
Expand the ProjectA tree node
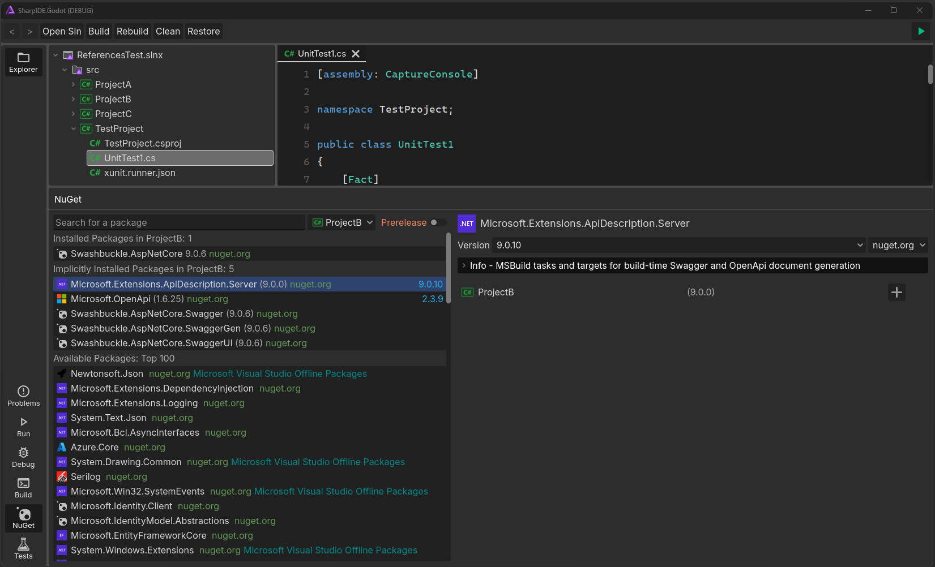(73, 84)
